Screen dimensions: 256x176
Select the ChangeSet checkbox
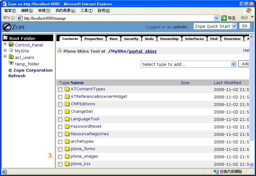click(x=60, y=112)
